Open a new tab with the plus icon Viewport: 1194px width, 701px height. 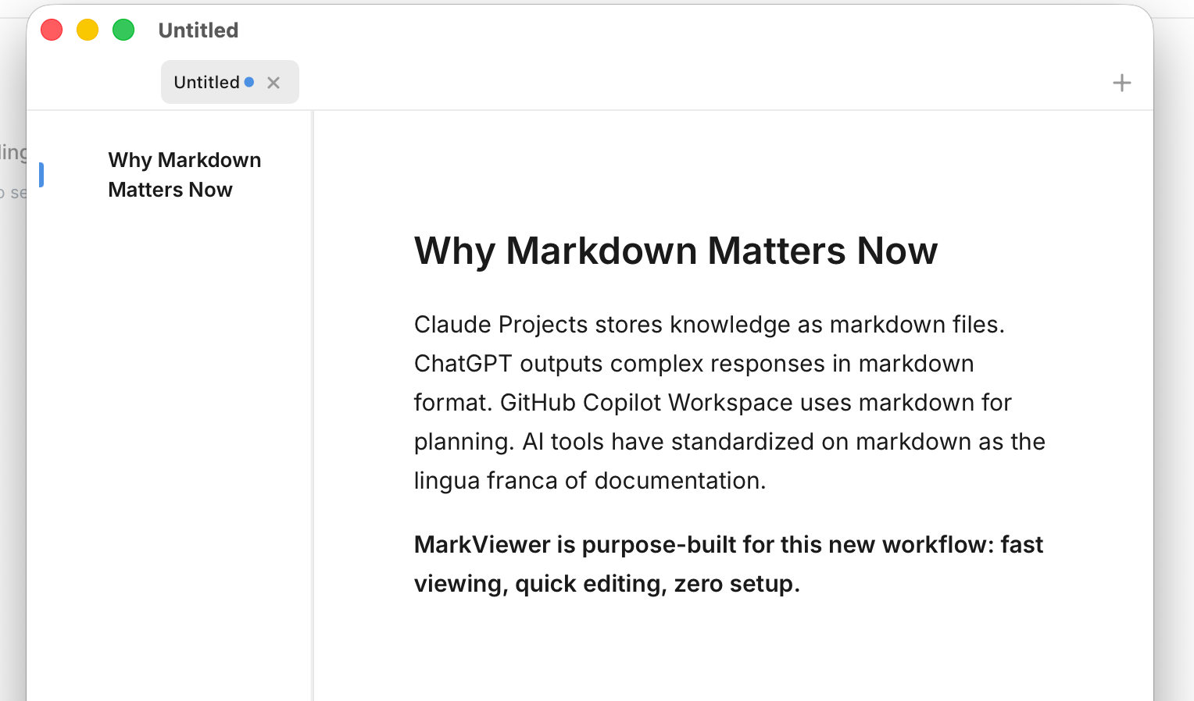point(1121,83)
